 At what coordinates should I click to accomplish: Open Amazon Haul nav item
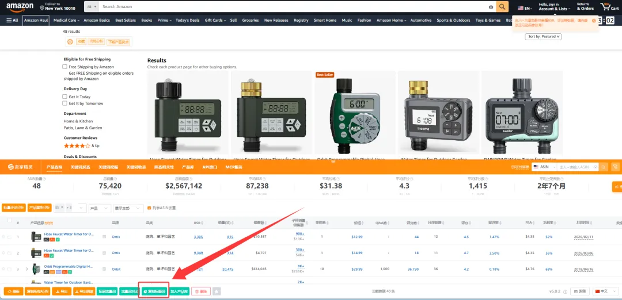click(x=36, y=20)
